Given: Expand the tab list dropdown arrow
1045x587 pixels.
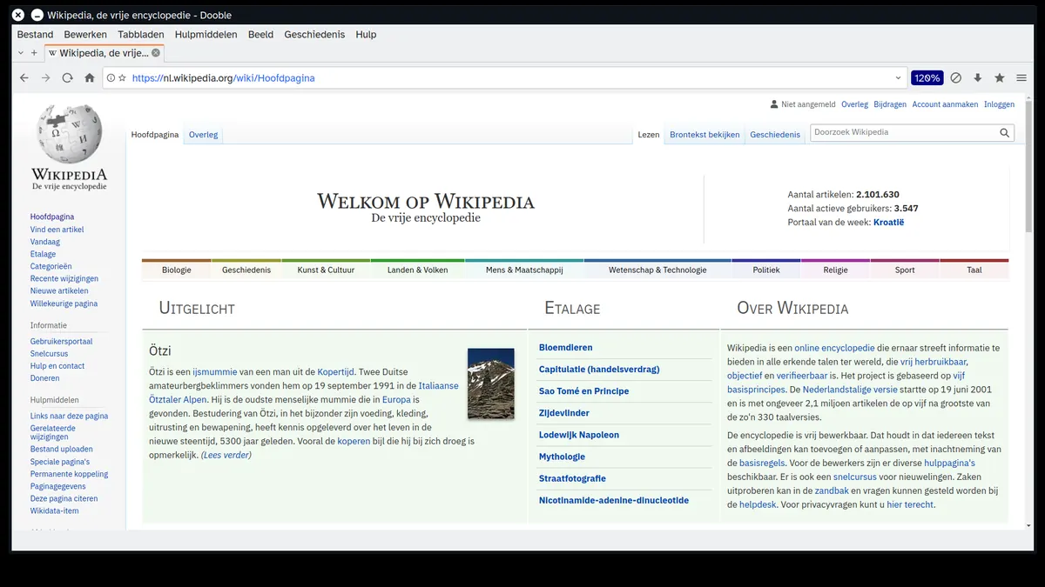Looking at the screenshot, I should pos(21,53).
